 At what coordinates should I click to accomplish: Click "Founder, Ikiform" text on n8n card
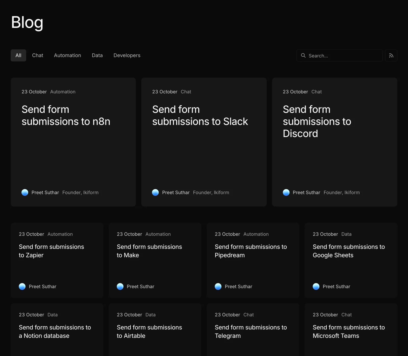pos(80,192)
